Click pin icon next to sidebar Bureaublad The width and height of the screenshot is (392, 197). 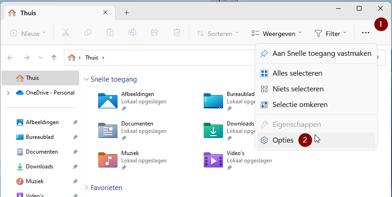pos(75,137)
